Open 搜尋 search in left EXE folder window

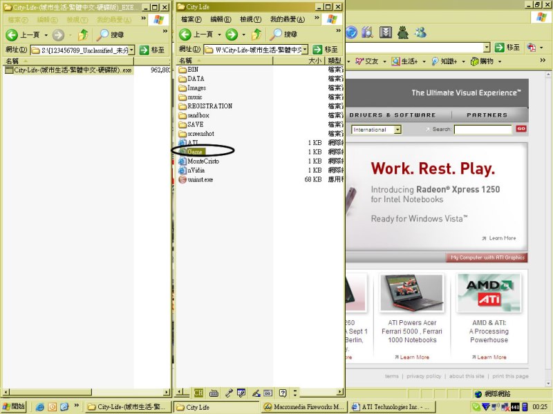click(111, 34)
